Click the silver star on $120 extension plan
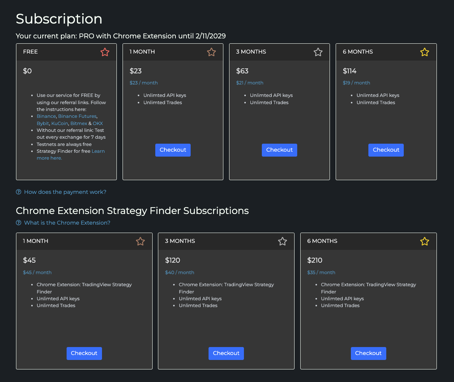This screenshot has height=382, width=454. click(x=282, y=241)
